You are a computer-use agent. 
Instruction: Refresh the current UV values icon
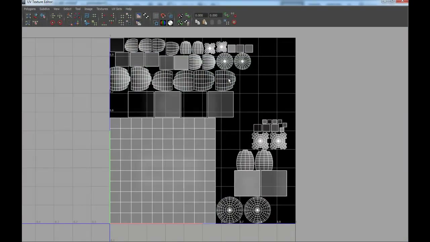(x=226, y=15)
